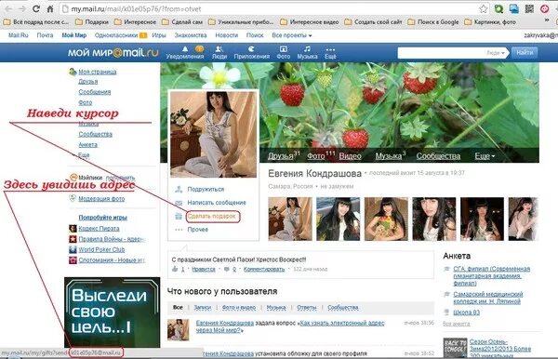Open the Фото icon in header
This screenshot has height=359, width=558.
[284, 49]
